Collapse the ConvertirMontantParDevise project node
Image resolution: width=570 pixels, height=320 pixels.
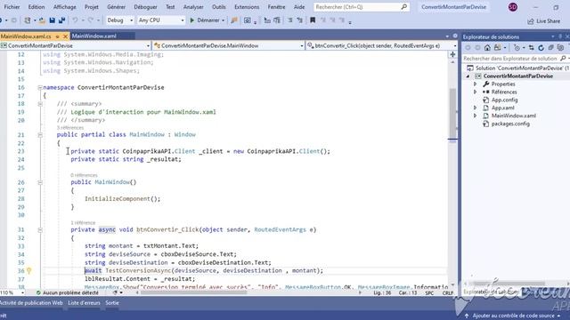coord(468,76)
